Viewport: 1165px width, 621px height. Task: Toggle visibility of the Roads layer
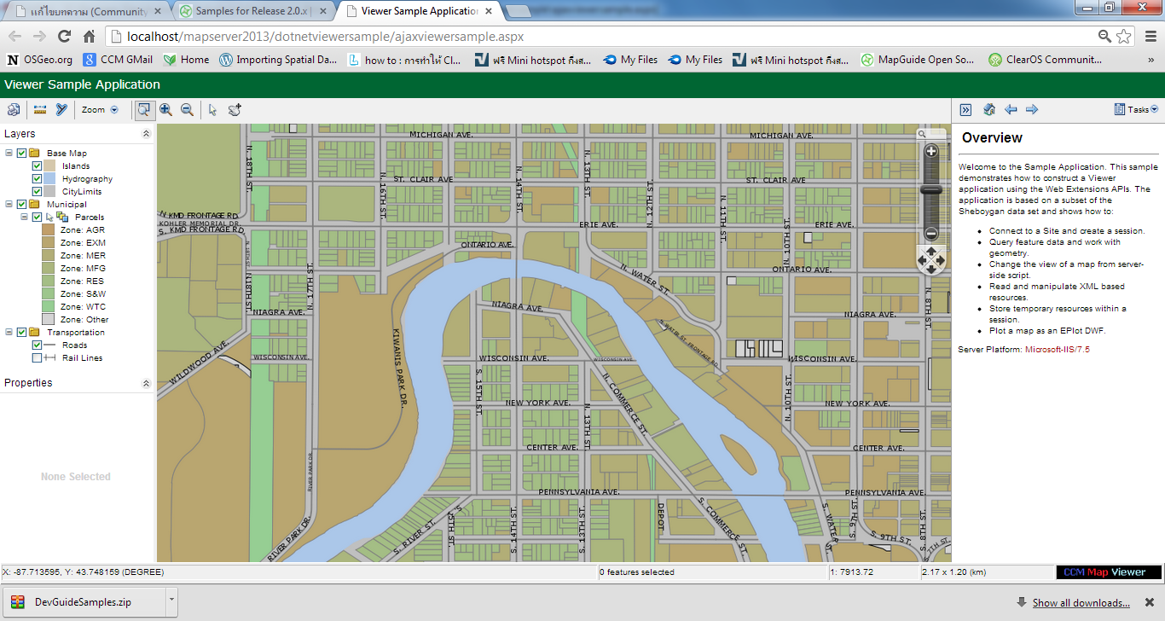[36, 345]
